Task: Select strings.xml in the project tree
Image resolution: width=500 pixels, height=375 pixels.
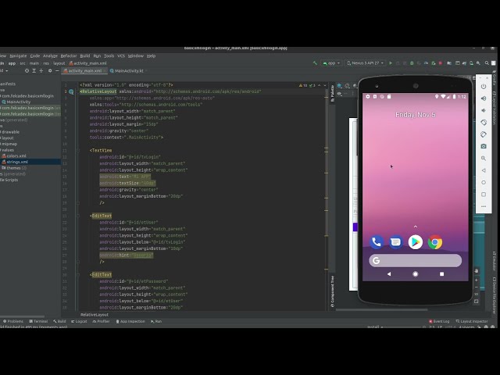Action: click(x=15, y=162)
